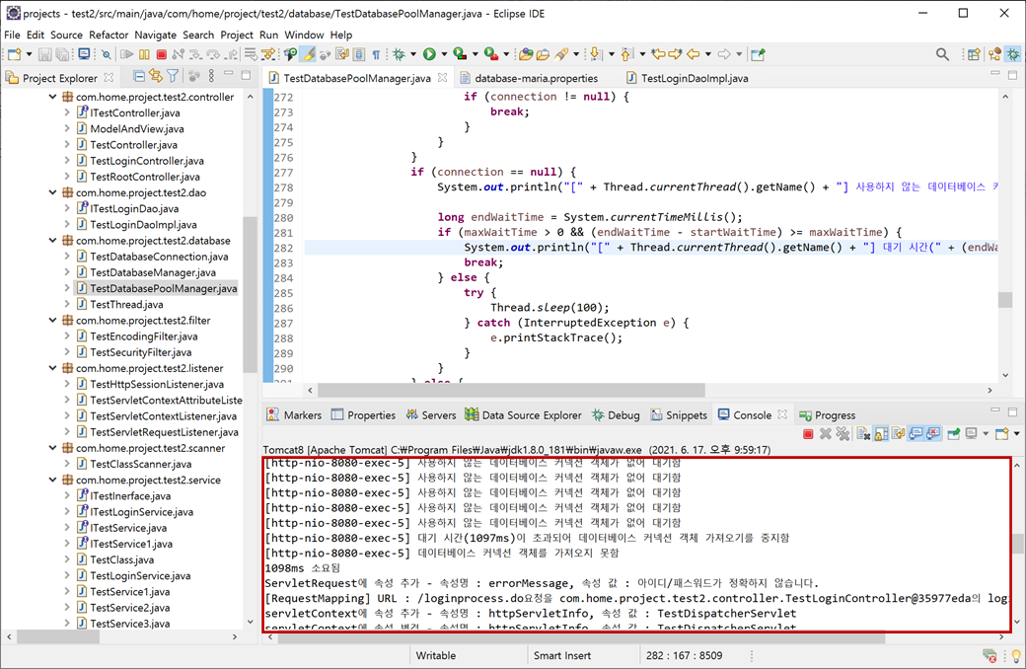Switch to Debug perspective icon

click(x=1013, y=54)
